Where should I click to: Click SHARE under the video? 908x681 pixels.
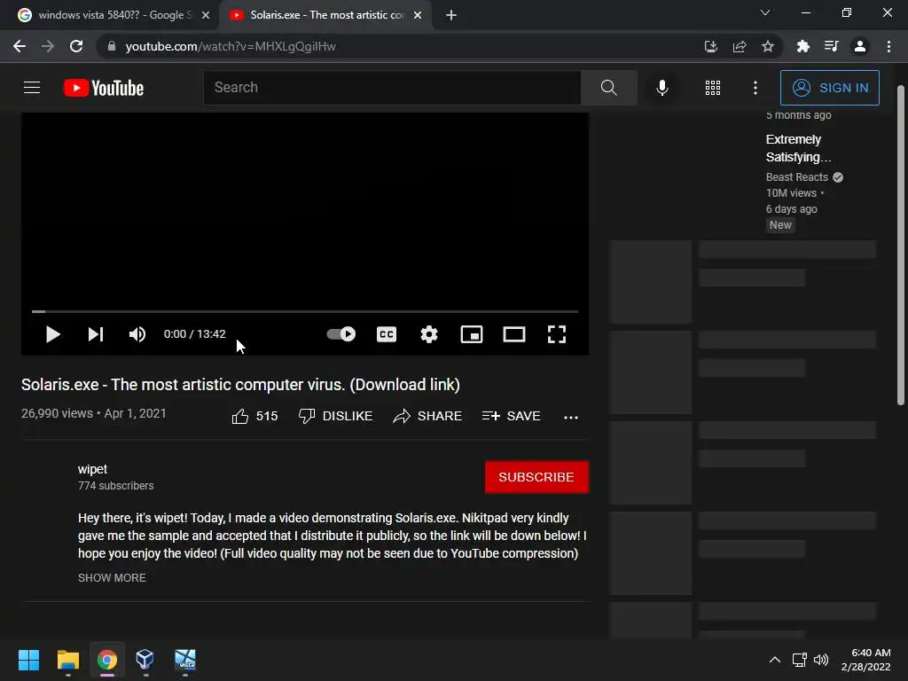[x=427, y=417]
